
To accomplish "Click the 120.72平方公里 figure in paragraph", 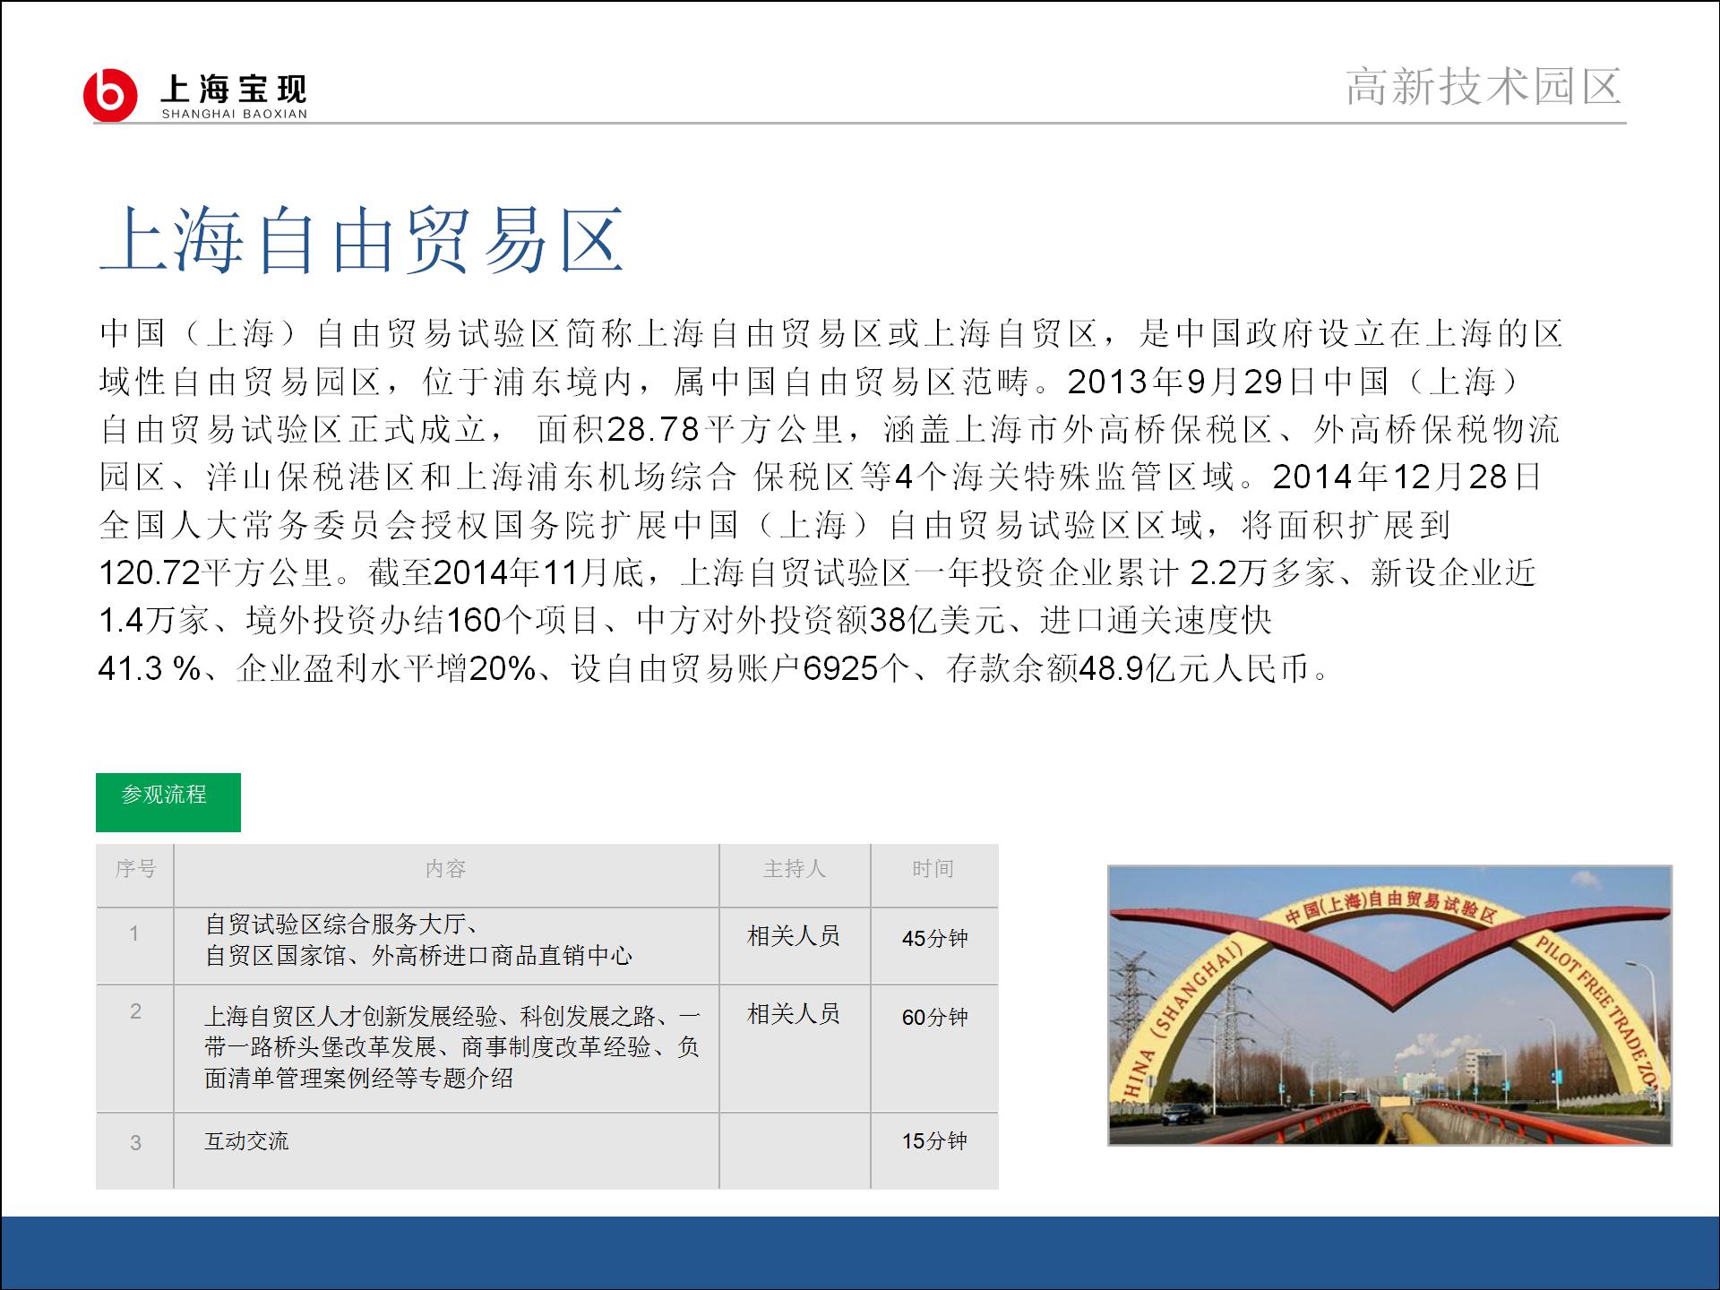I will (216, 572).
